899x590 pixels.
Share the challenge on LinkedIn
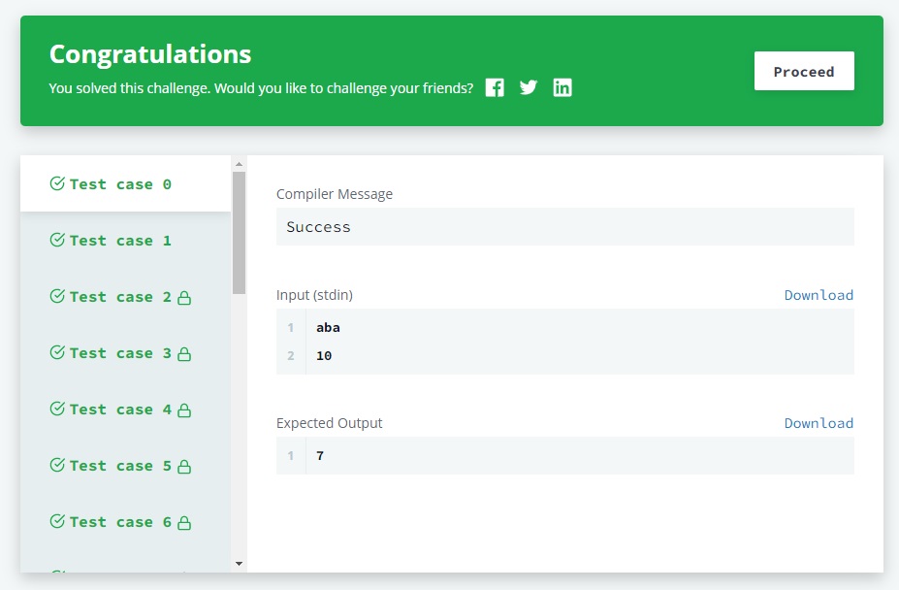click(562, 87)
